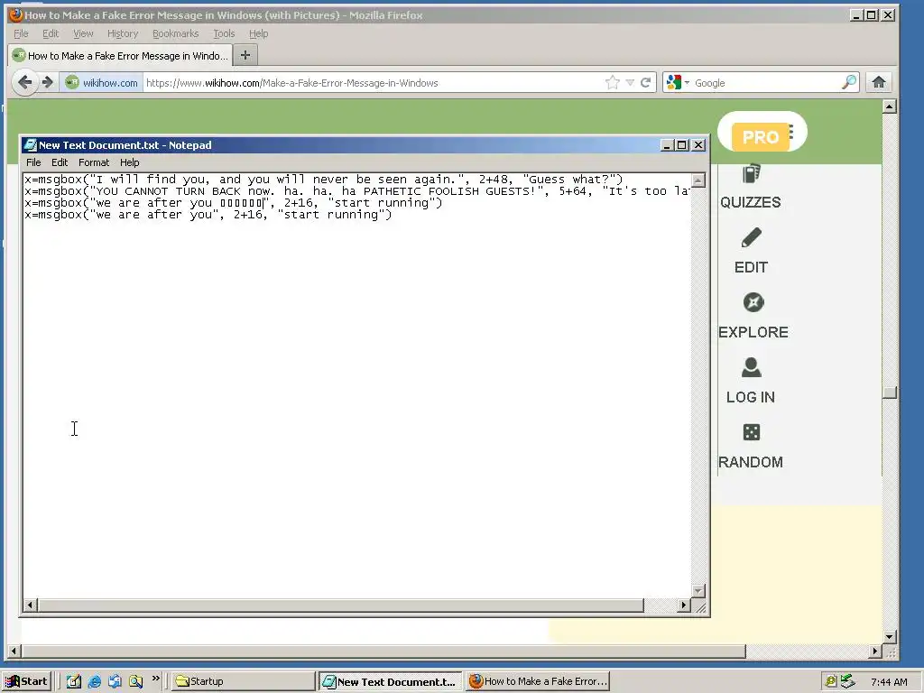Screen dimensions: 924x693
Task: Click the wikiHow PRO badge button
Action: [761, 137]
